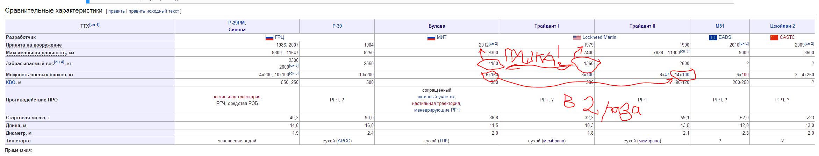Open the Р-39 column header link
This screenshot has height=156, width=819.
337,26
